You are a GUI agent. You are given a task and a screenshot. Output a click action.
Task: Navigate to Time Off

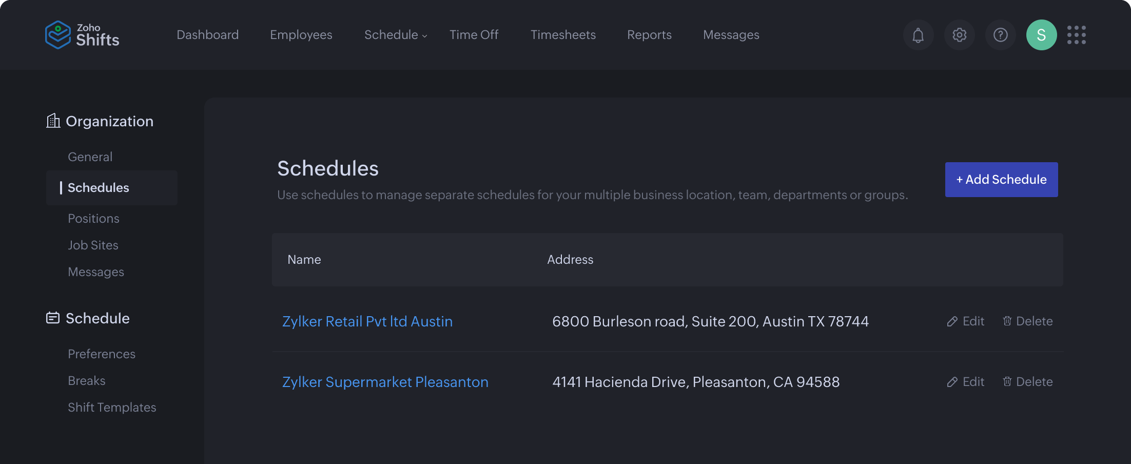[x=474, y=34]
